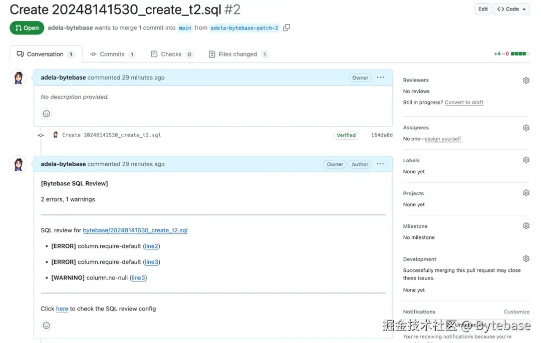Open Milestone settings gear
541x343 pixels.
click(526, 225)
